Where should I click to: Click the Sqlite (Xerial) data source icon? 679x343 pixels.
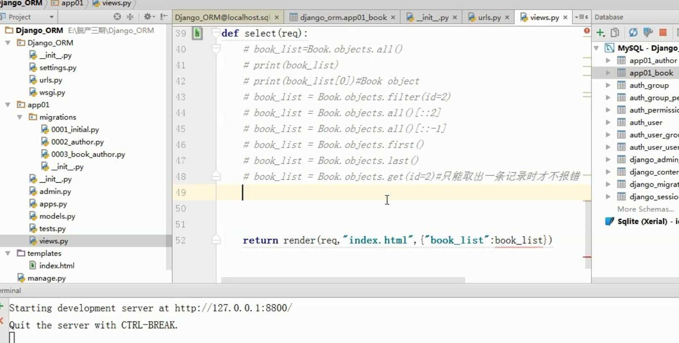coord(609,221)
